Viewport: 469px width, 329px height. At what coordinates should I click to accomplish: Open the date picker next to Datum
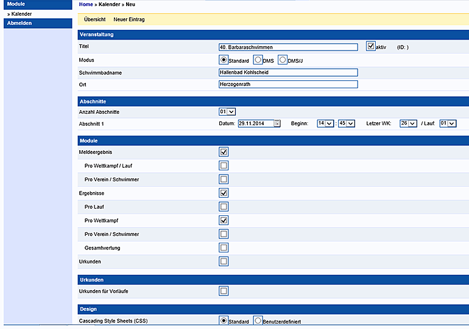277,123
